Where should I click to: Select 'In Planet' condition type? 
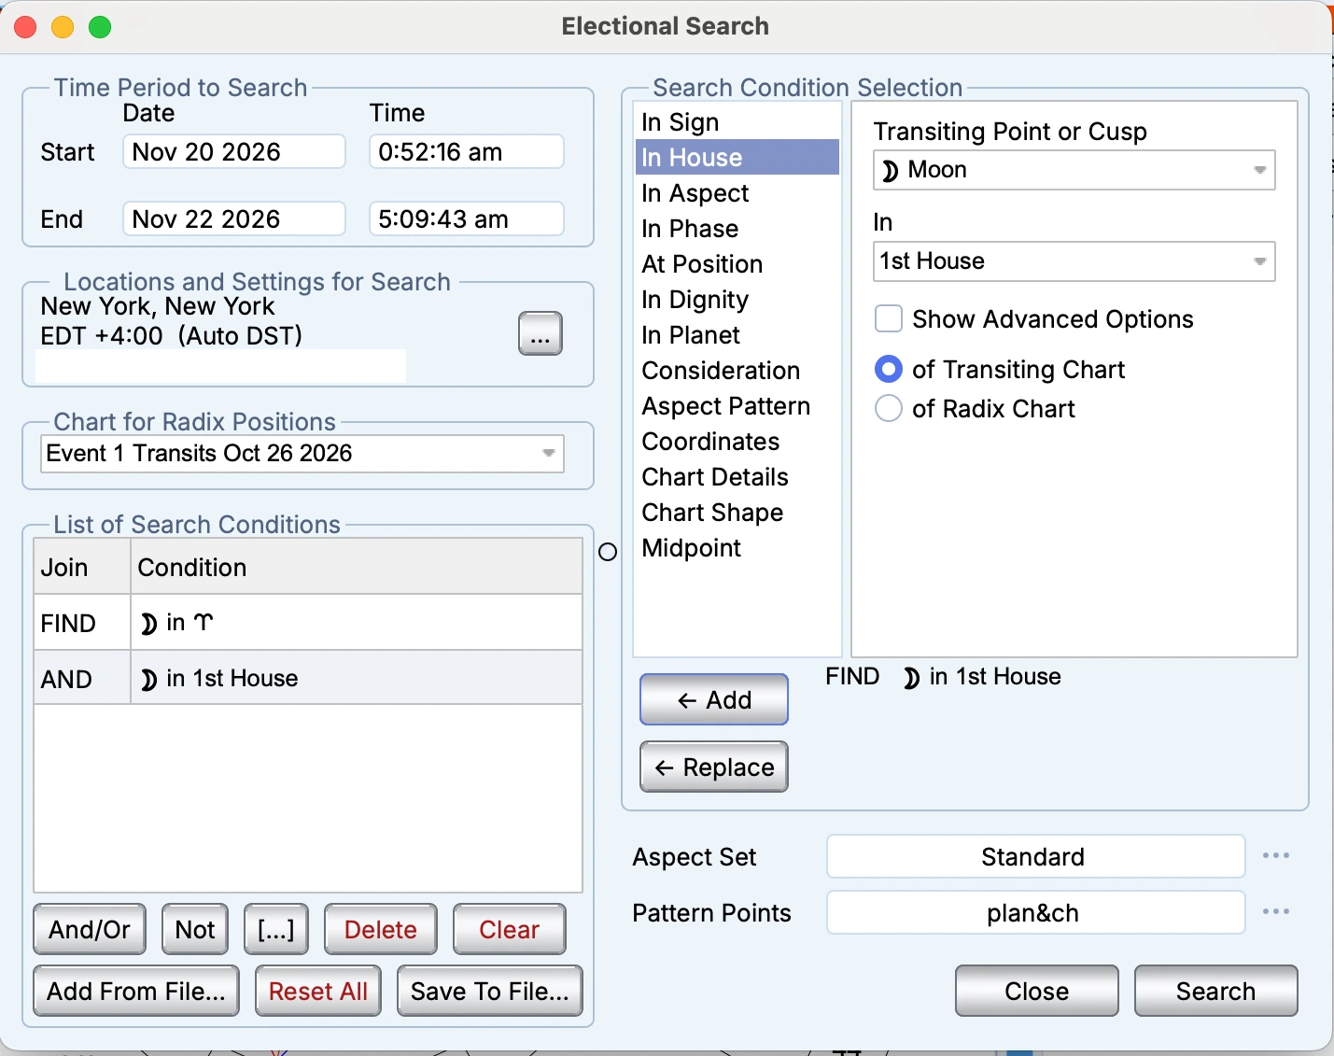click(x=737, y=335)
